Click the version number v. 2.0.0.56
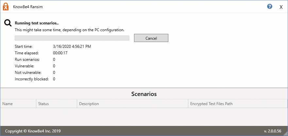This screenshot has height=136, width=288. click(273, 131)
